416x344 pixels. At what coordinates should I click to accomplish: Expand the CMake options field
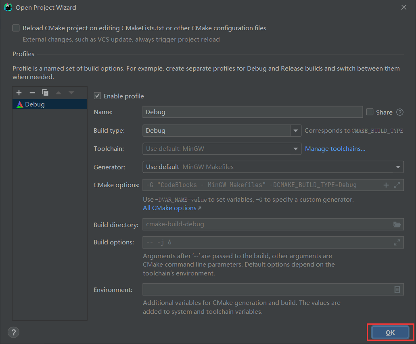point(397,185)
